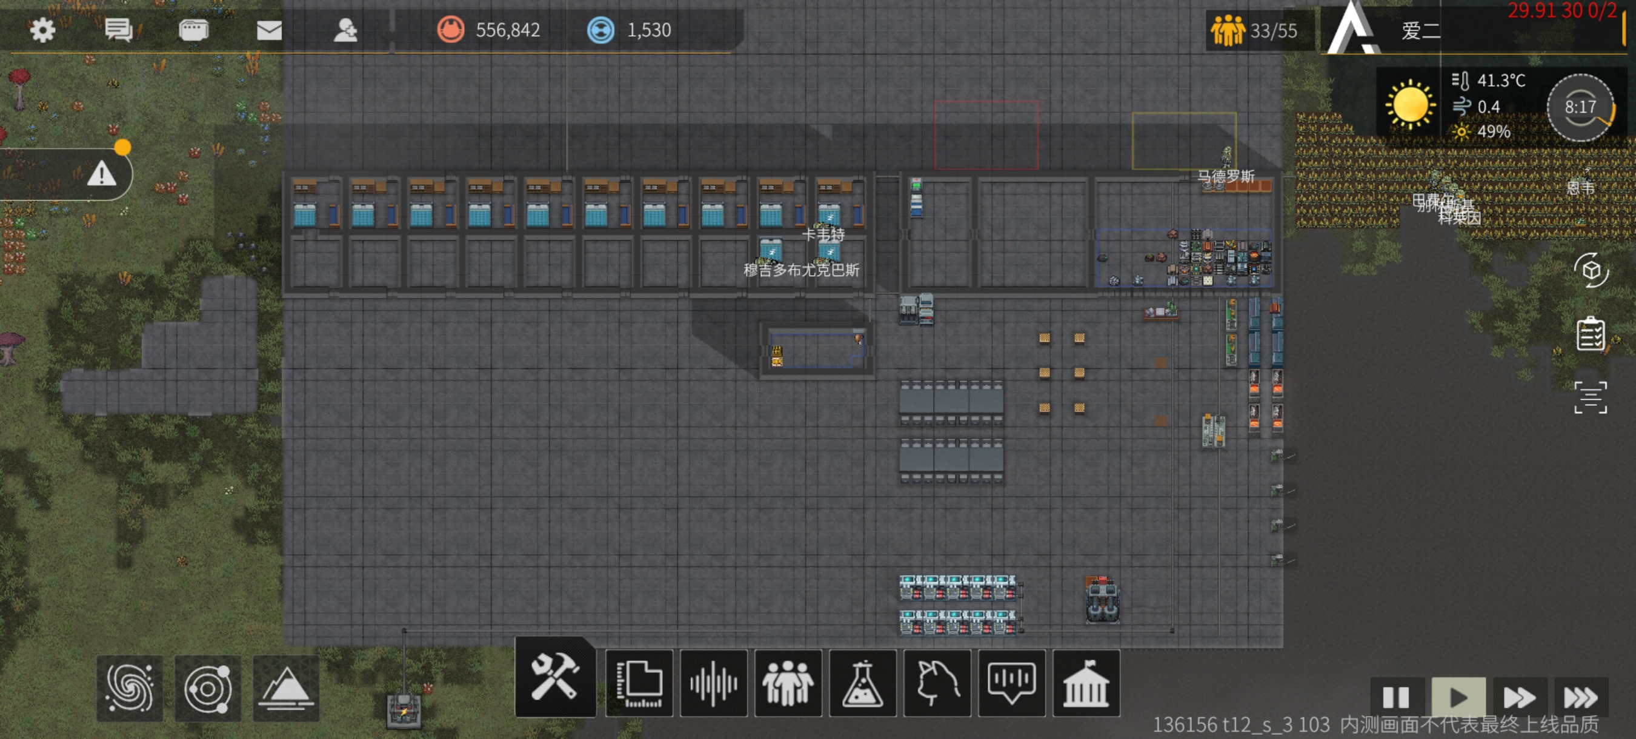The image size is (1636, 739).
Task: Open the speech bubble dialogue menu
Action: coord(1012,683)
